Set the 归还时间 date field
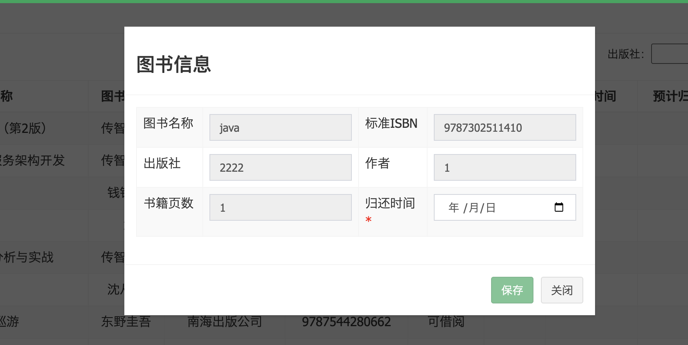Screen dimensions: 688x345 (505, 207)
